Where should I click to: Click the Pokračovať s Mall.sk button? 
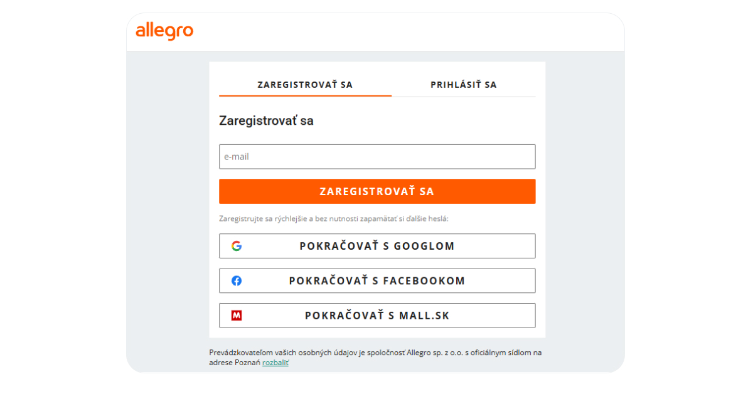[x=376, y=316]
